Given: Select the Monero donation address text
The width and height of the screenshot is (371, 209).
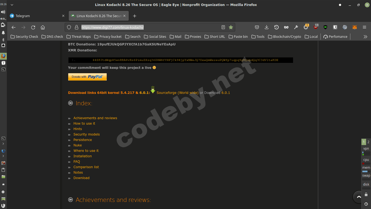Looking at the screenshot, I should click(x=185, y=60).
